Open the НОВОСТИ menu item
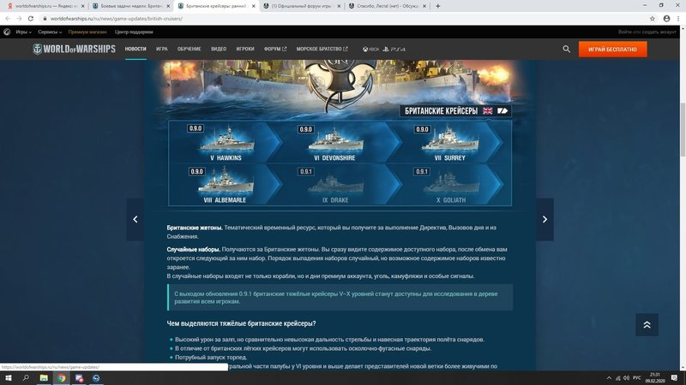Viewport: 686px width, 385px height. tap(135, 49)
